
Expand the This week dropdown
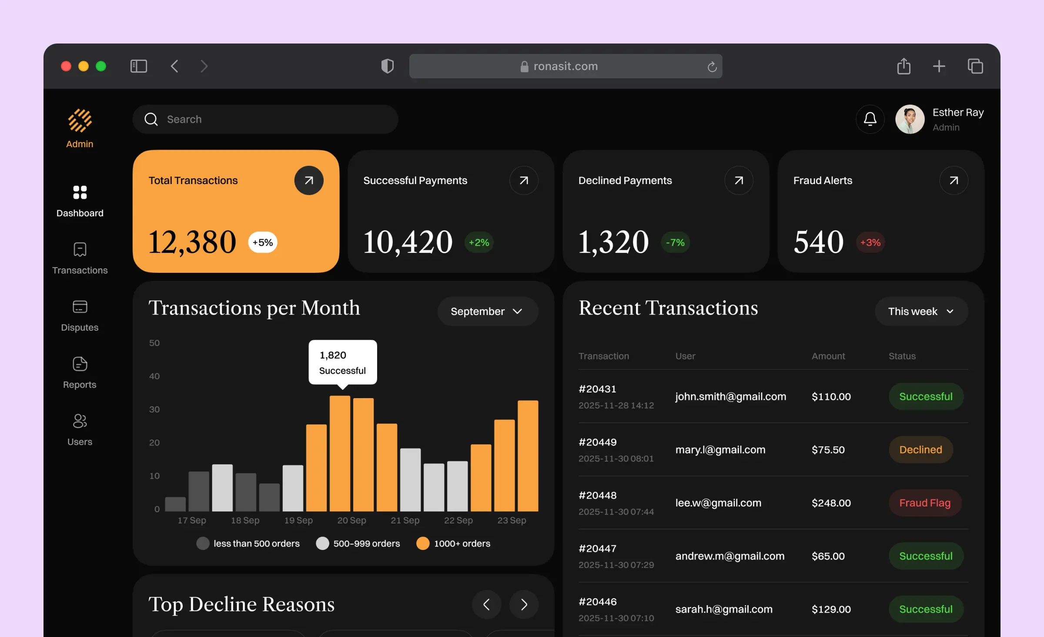point(921,312)
